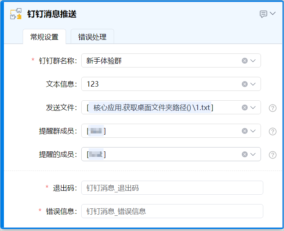Clear the 提醒的成员 field value

point(245,154)
